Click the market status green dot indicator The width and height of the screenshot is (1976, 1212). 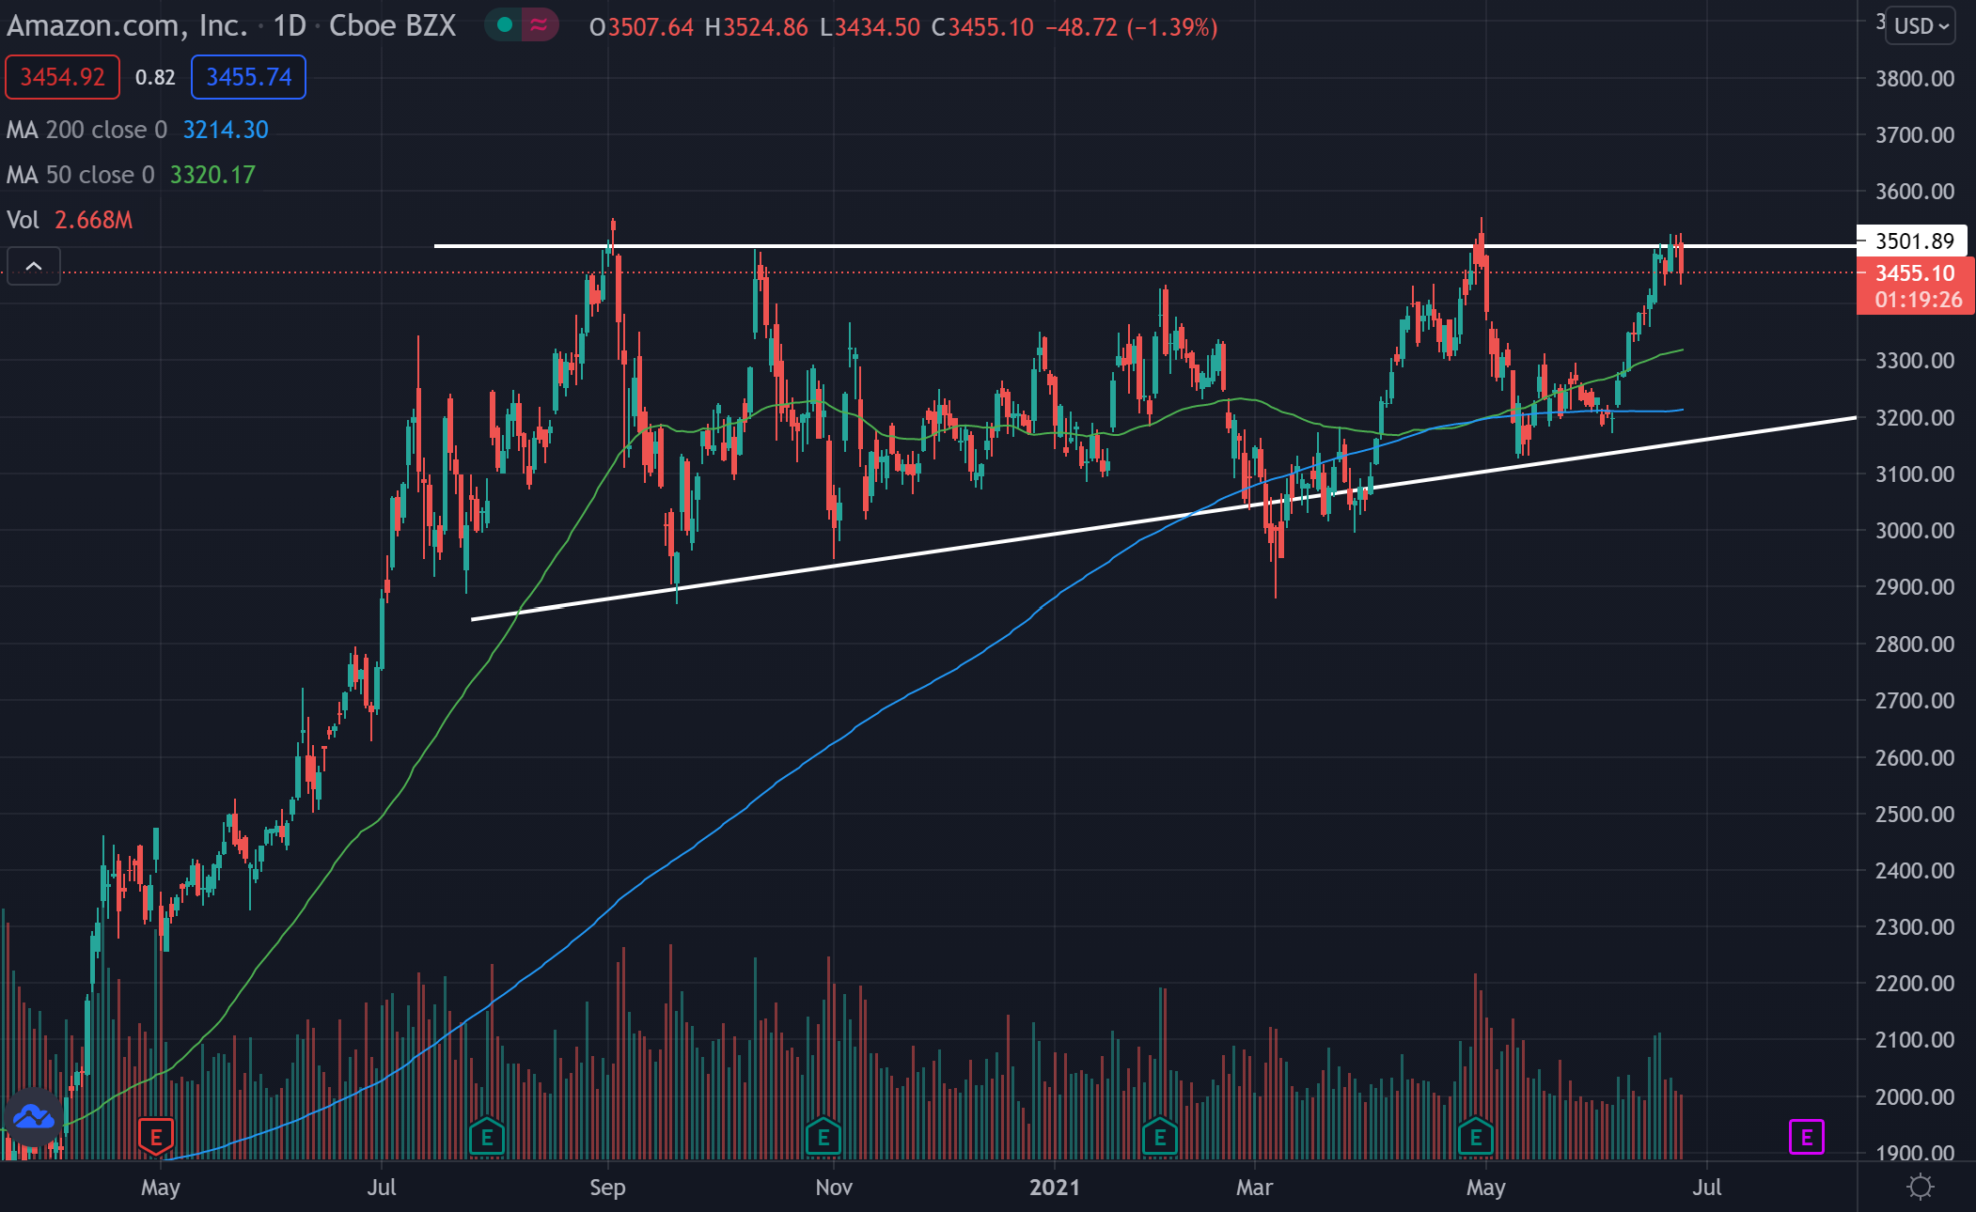point(505,25)
